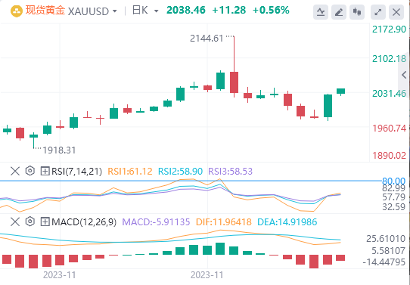Expand the MACD indicator pane
Screen dimensions: 410x285
(45, 222)
